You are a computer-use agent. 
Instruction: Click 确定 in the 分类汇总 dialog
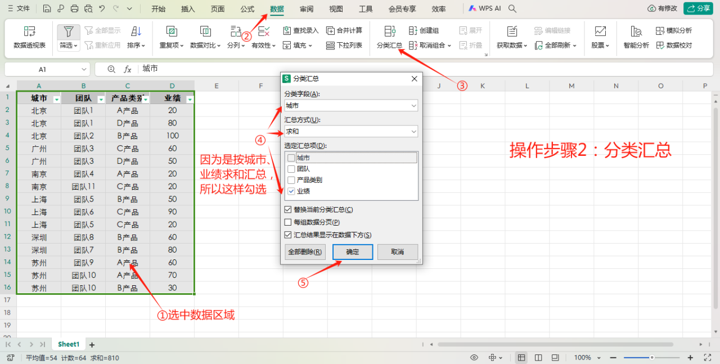click(x=353, y=252)
